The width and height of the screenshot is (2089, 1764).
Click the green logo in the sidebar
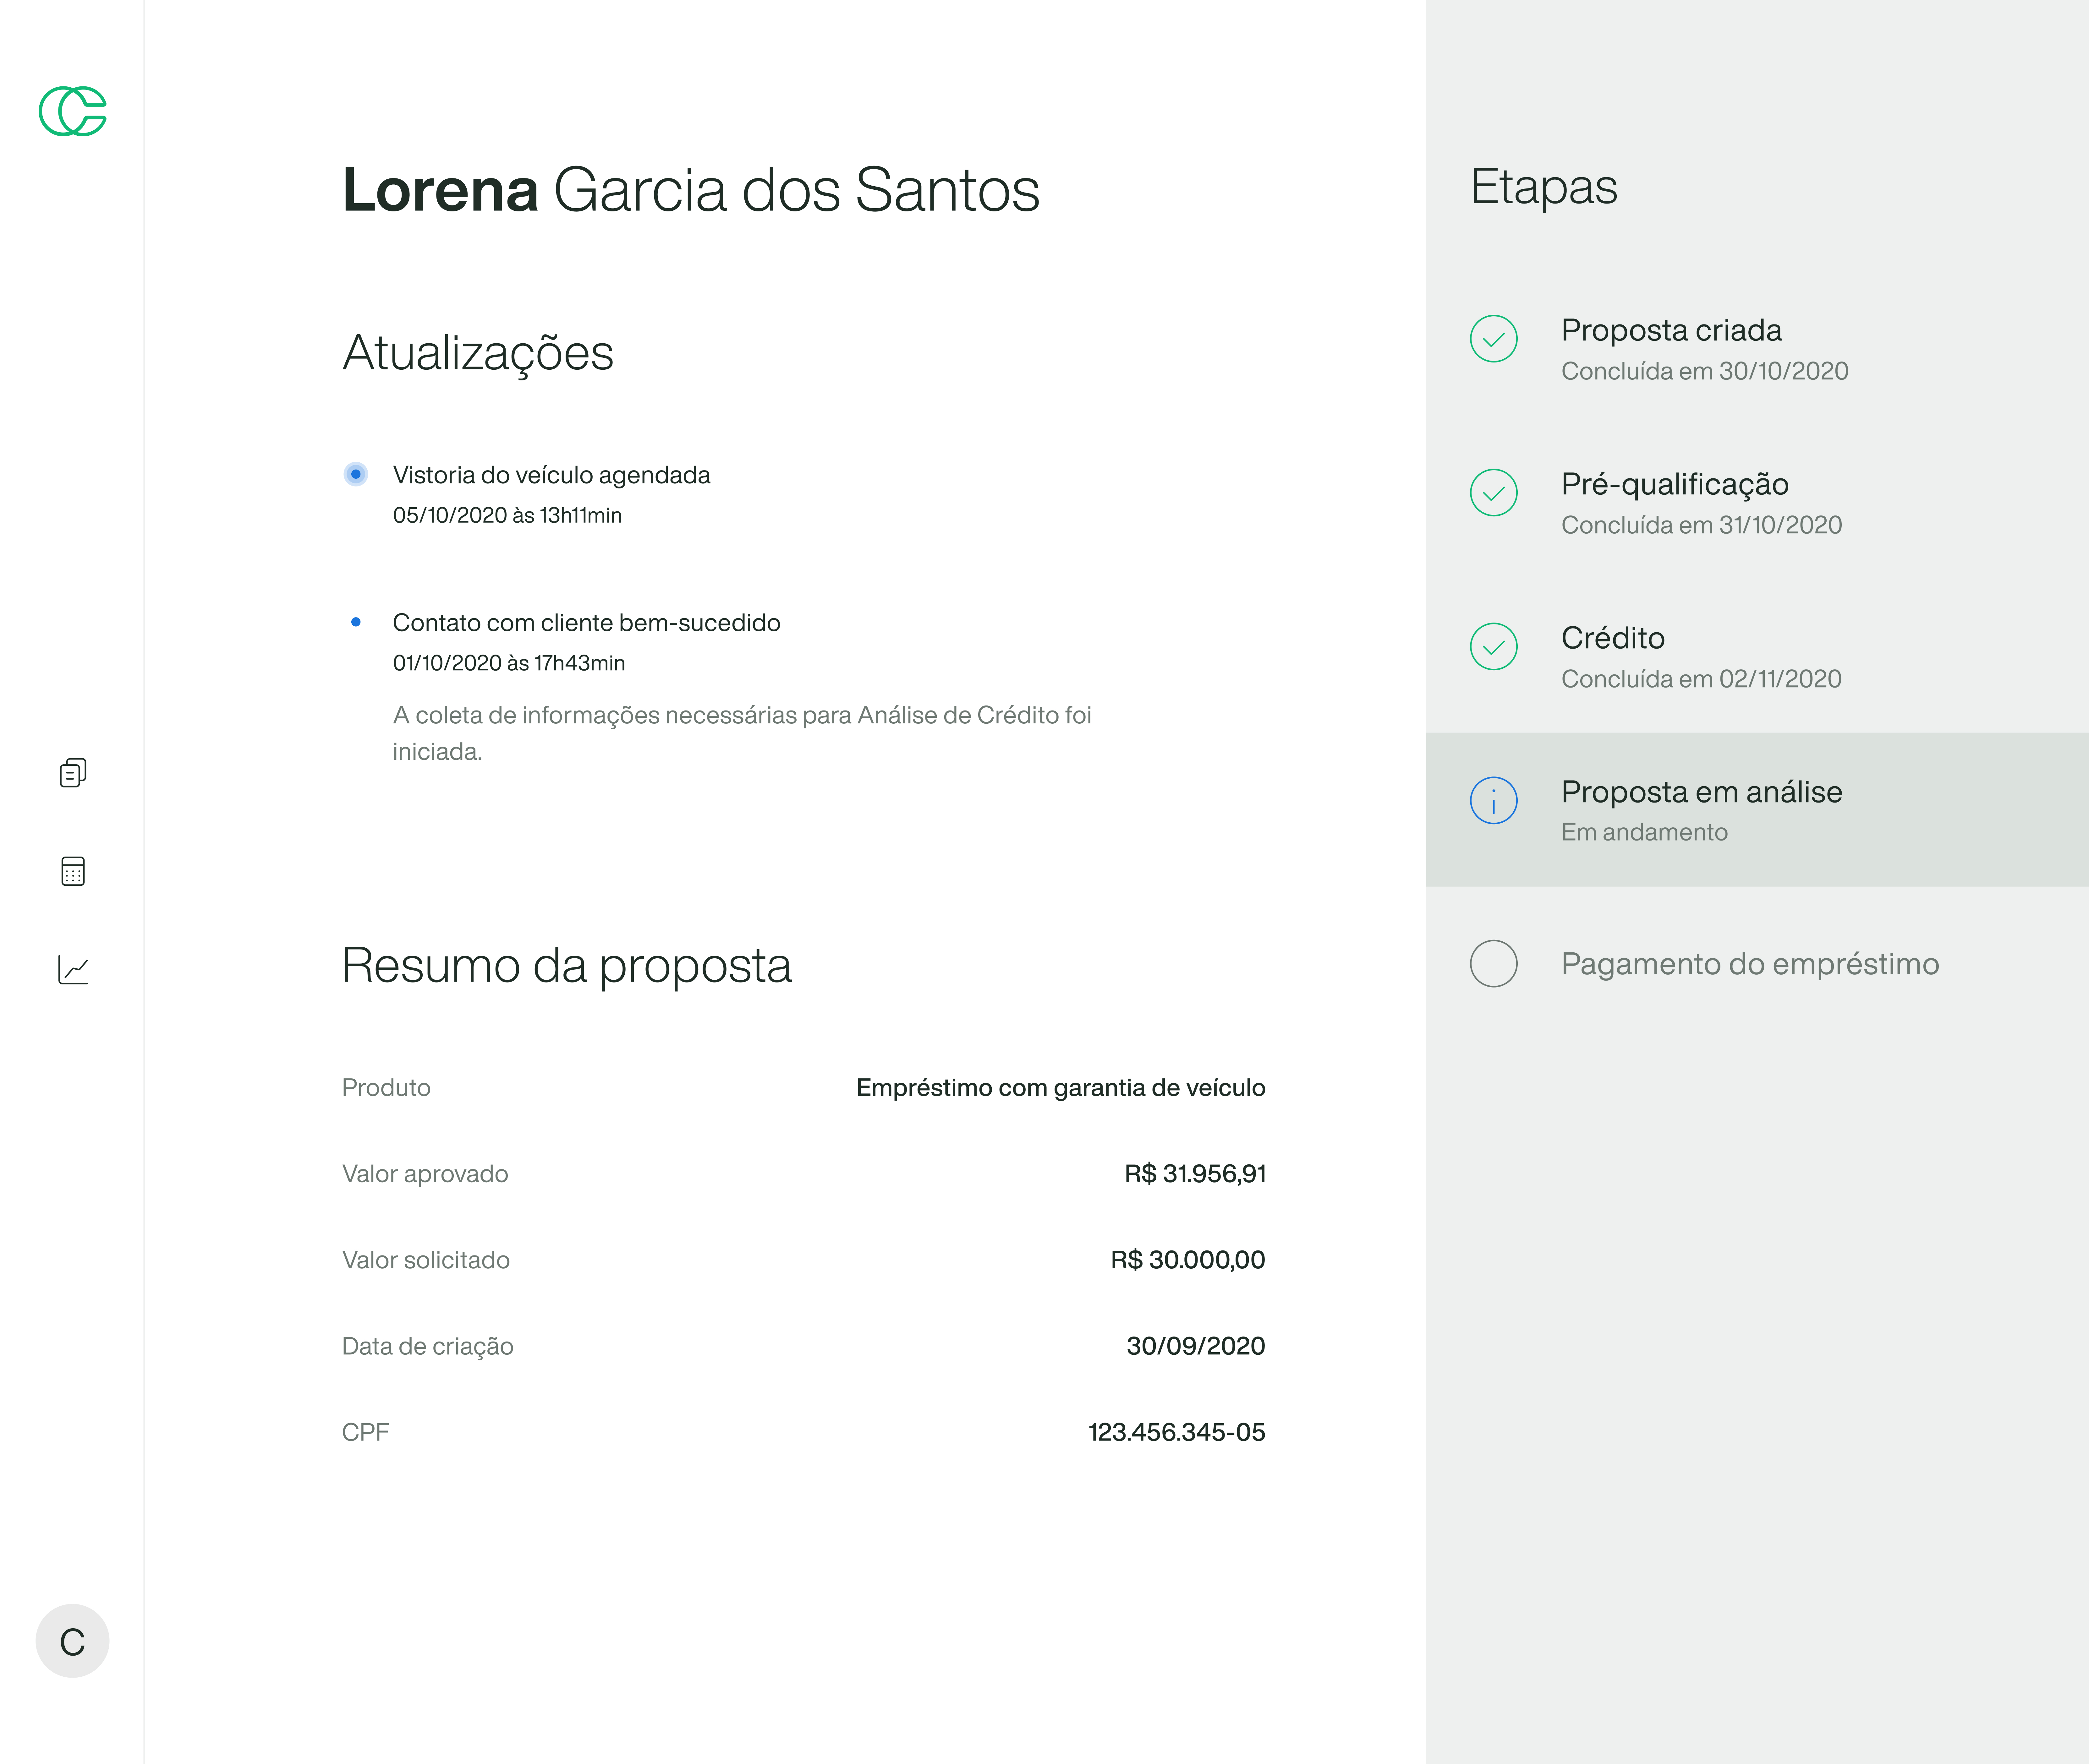click(72, 111)
